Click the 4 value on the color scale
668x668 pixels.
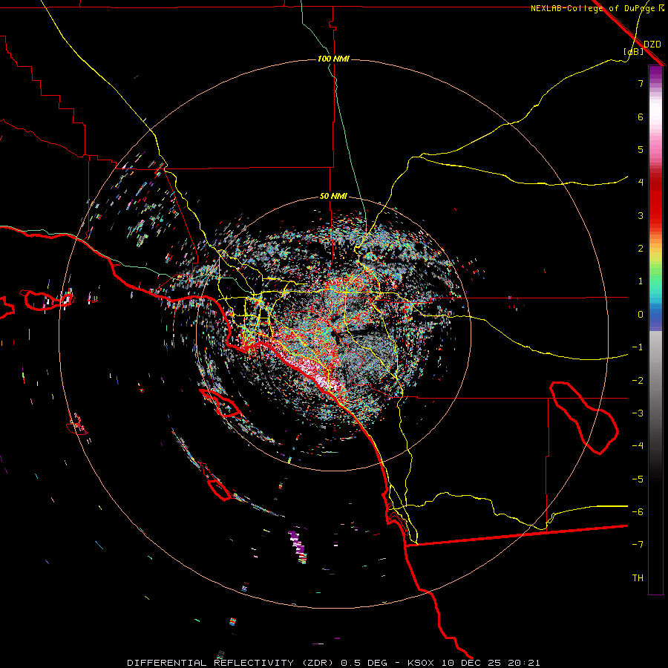pyautogui.click(x=641, y=183)
